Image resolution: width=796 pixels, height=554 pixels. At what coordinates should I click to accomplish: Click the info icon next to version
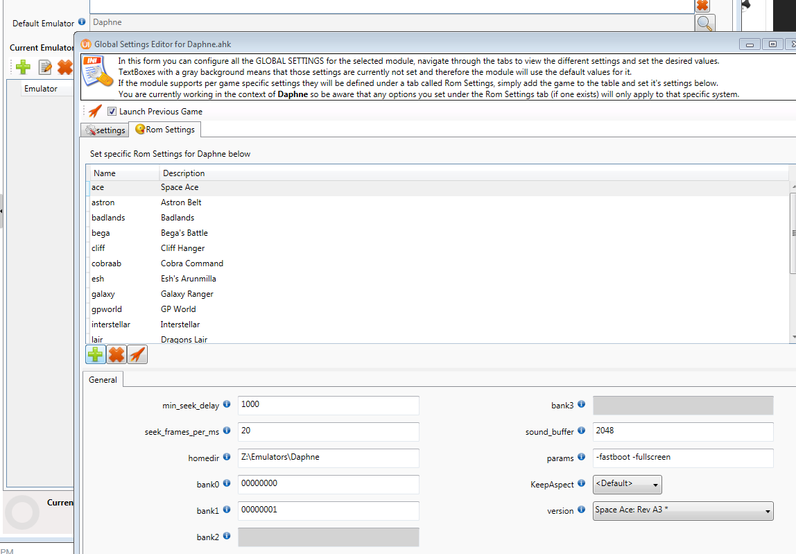582,510
